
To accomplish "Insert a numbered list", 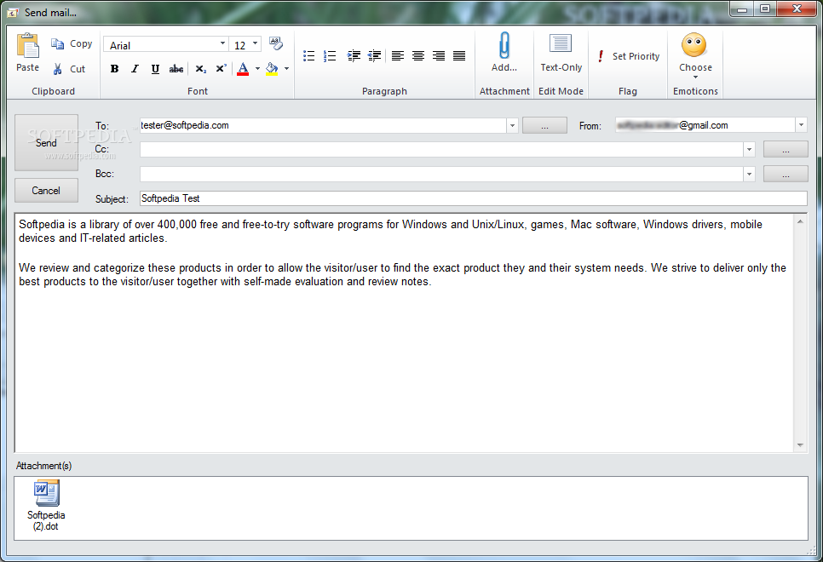I will pyautogui.click(x=330, y=55).
